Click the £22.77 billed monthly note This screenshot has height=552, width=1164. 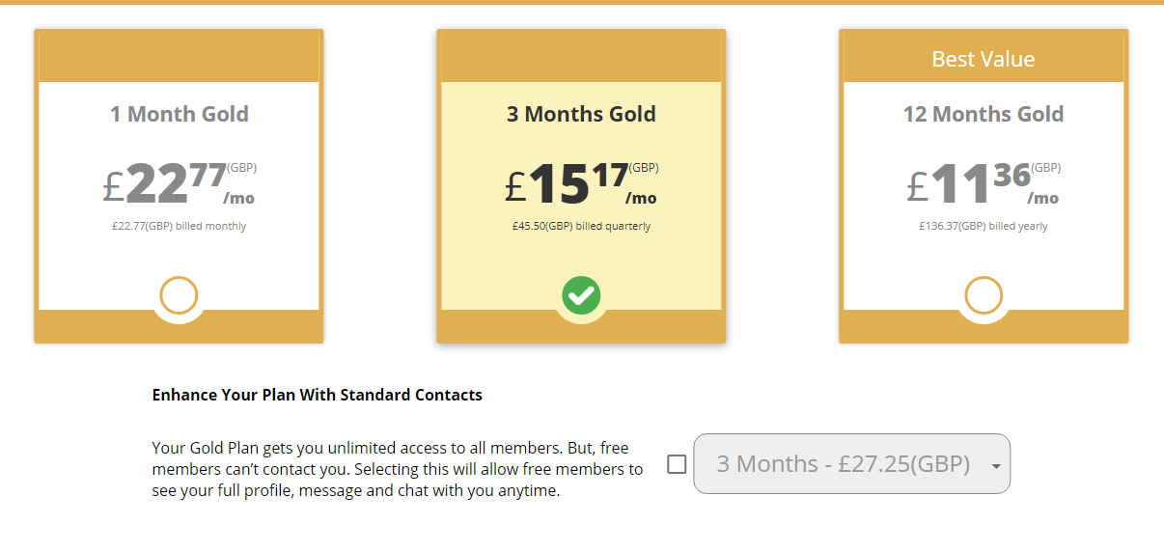click(179, 227)
